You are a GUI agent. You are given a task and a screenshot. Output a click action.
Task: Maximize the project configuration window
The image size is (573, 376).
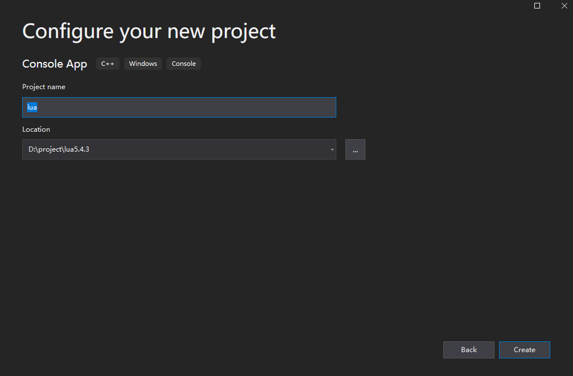[537, 6]
